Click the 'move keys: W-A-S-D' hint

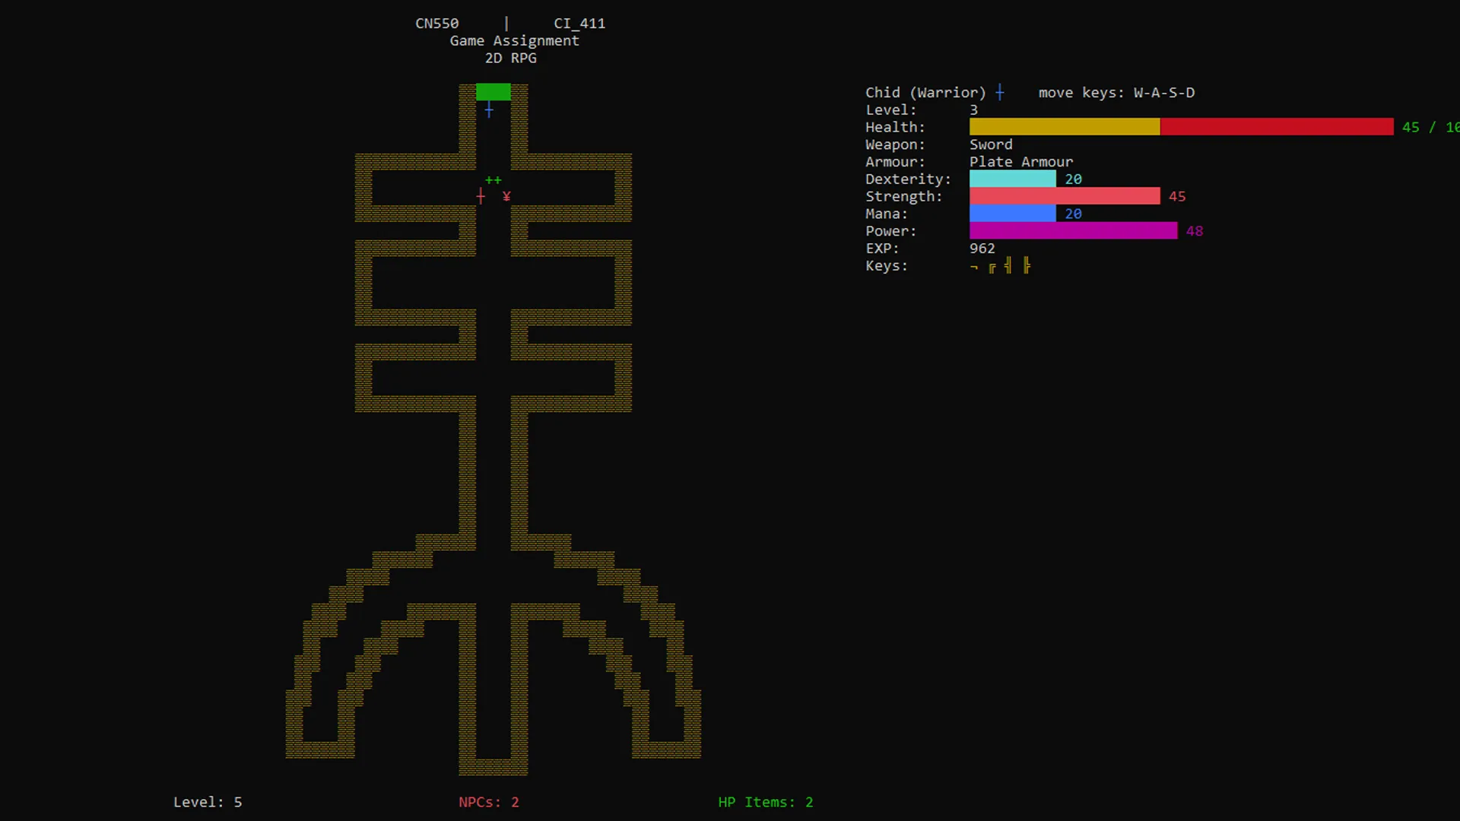[1116, 93]
